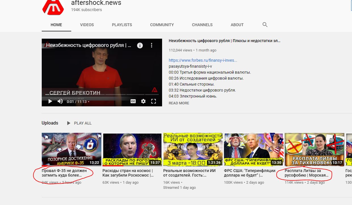Toggle closed captions on the player
This screenshot has height=205, width=352.
[x=133, y=101]
